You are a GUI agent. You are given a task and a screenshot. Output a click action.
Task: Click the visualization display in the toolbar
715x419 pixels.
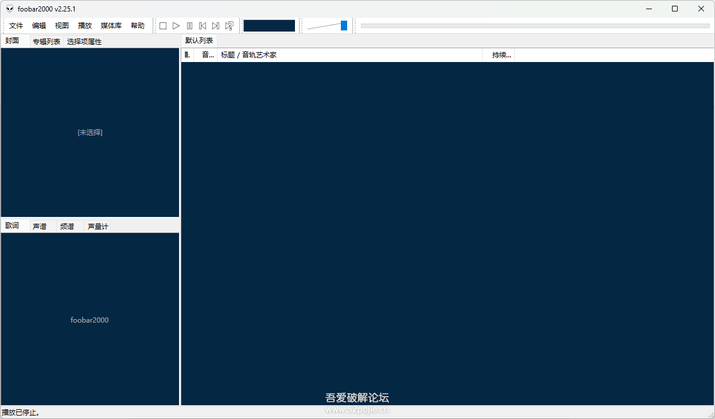coord(269,26)
